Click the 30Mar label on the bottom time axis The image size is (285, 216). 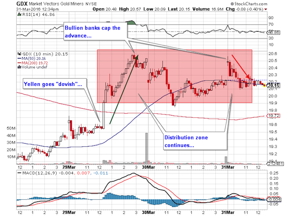tap(148, 212)
